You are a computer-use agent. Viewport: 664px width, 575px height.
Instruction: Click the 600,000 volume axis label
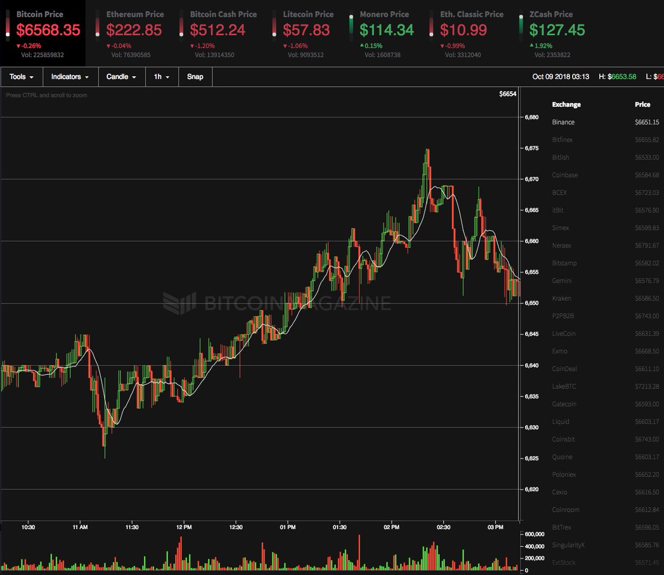pos(535,534)
